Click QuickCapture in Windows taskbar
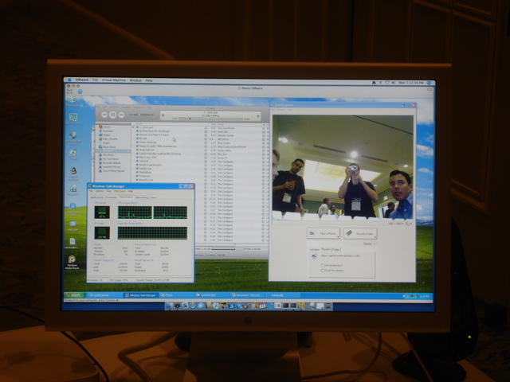510x382 pixels. tap(104, 295)
